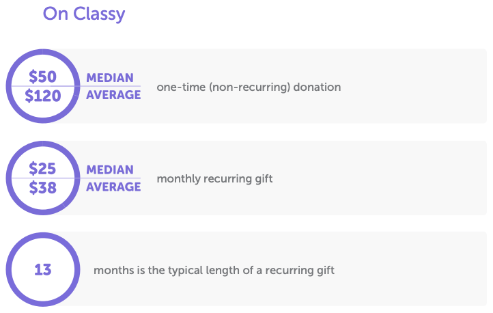Click the divider line between $25 and $38
Screen dimensions: 493x313
(x=42, y=178)
